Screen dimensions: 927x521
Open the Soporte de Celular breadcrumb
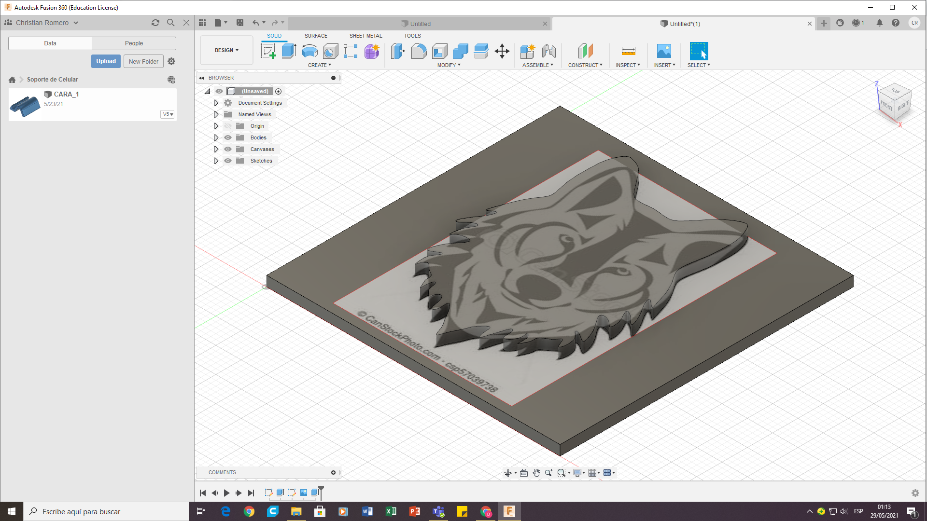pos(52,80)
